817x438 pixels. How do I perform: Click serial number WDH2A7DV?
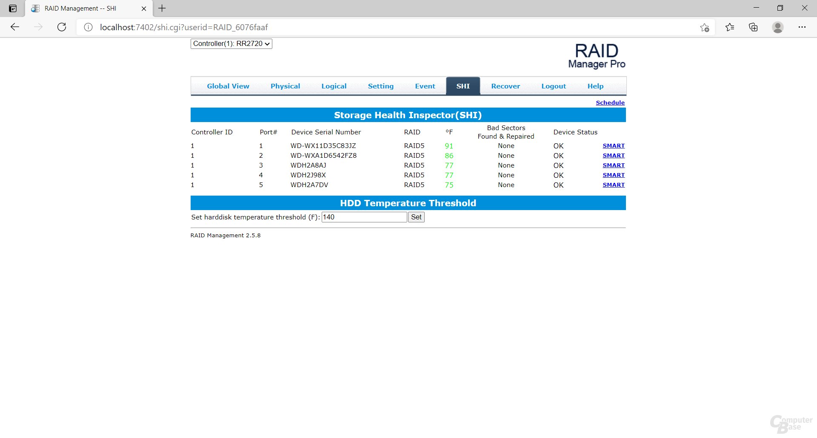click(309, 185)
